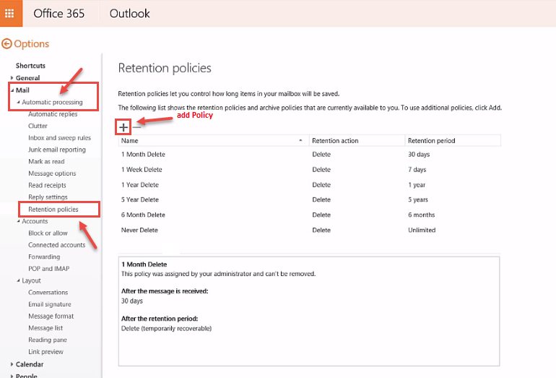Select the 1 Week Delete policy row
The width and height of the screenshot is (556, 378).
pyautogui.click(x=309, y=170)
